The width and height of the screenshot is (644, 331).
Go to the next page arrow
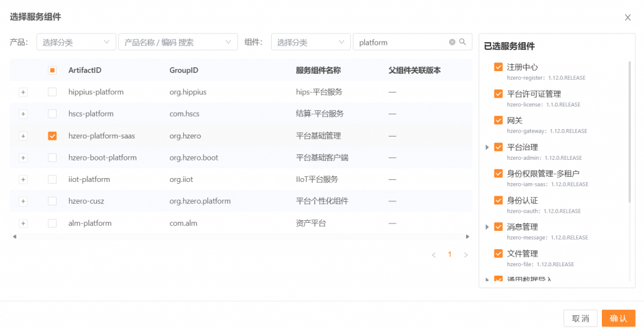point(465,255)
